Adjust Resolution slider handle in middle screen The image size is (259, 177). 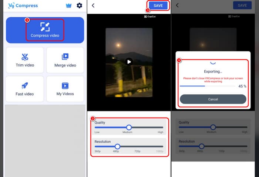[117, 146]
